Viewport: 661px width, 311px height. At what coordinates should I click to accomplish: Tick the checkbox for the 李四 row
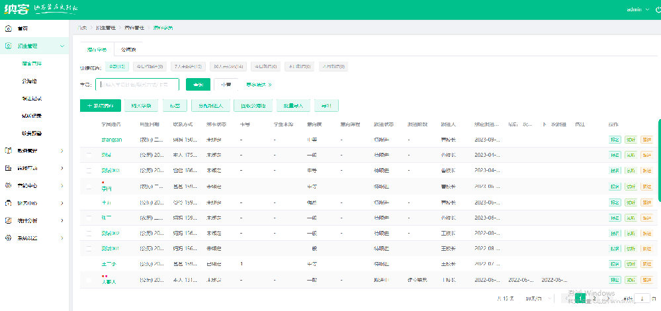coord(89,186)
